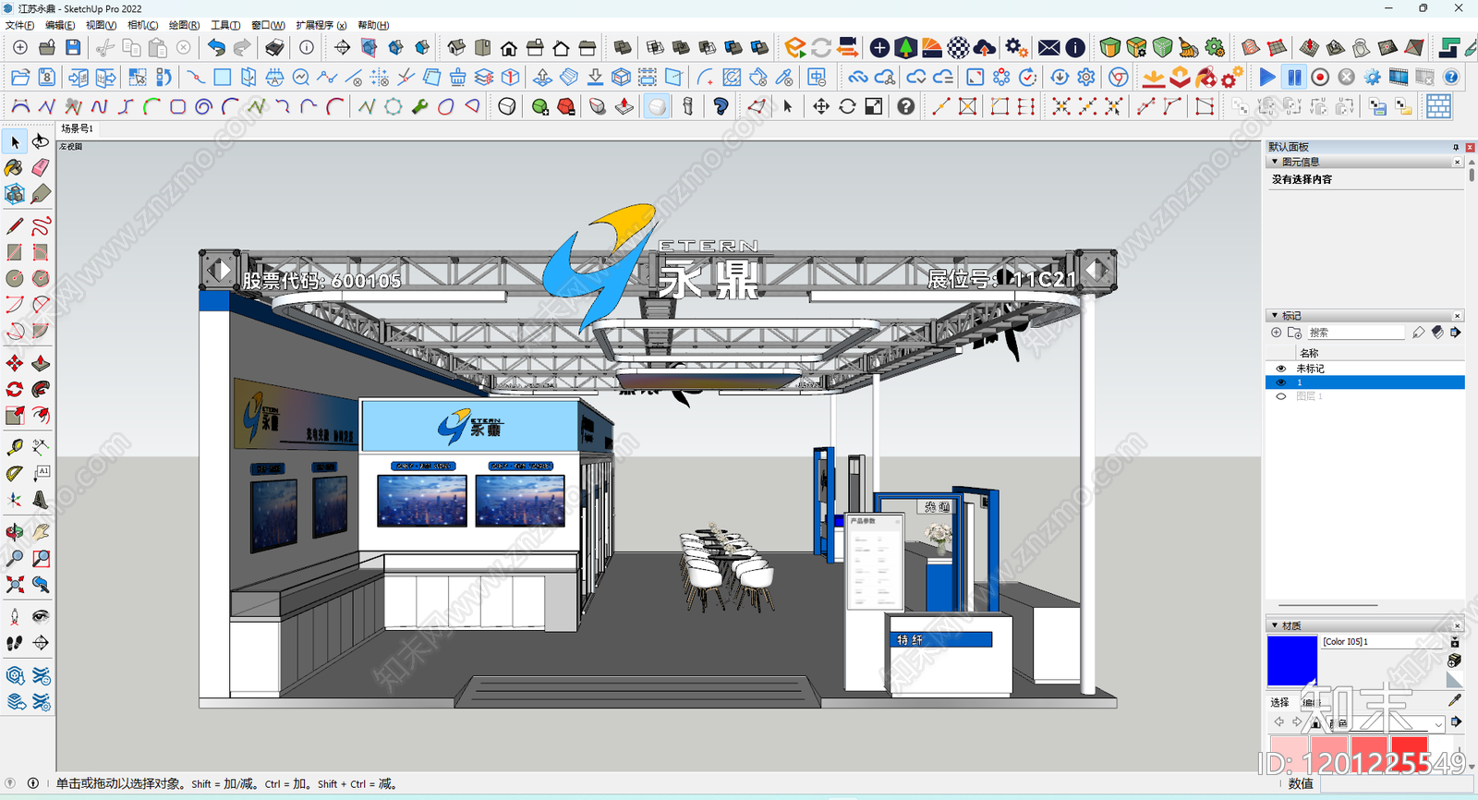The width and height of the screenshot is (1478, 800).
Task: Switch to the Front view house icon
Action: 509,47
